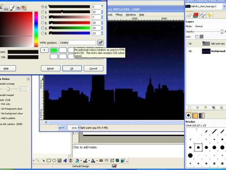
Task: Open the Filters menu in GIMP
Action: tap(119, 15)
